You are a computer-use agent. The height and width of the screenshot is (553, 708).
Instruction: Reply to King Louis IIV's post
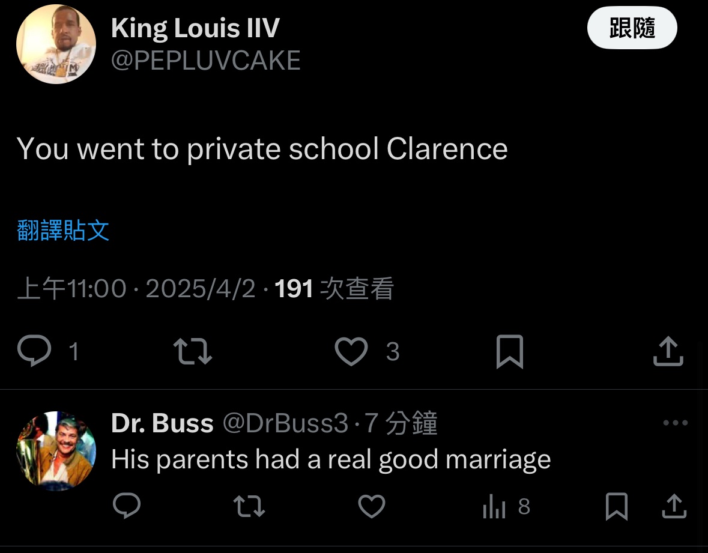(x=34, y=351)
